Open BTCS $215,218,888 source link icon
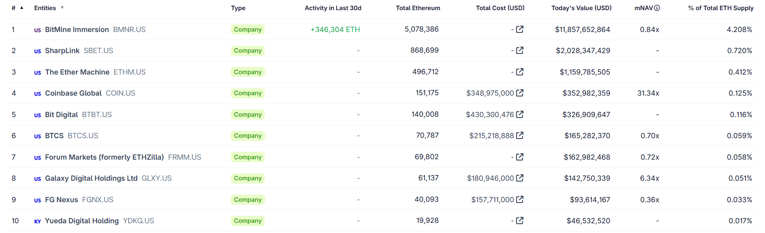The width and height of the screenshot is (765, 233). tap(520, 135)
